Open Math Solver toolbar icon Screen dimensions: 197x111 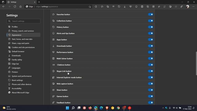click(x=142, y=6)
